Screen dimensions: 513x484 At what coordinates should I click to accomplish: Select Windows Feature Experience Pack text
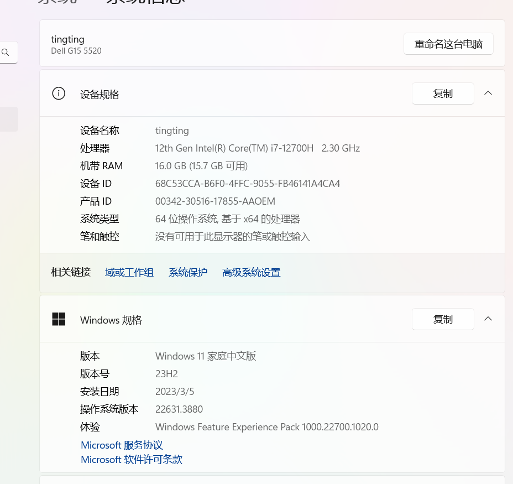click(x=266, y=426)
